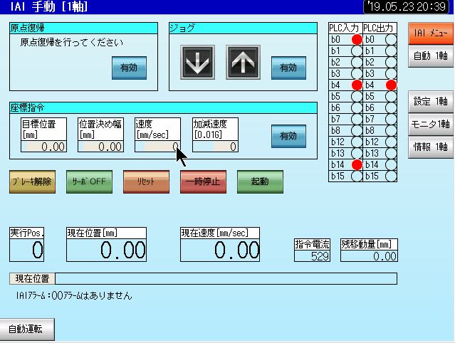Click the PLC入力 b15 indicator lamp
Screen dimensions: 455x343
pyautogui.click(x=357, y=176)
